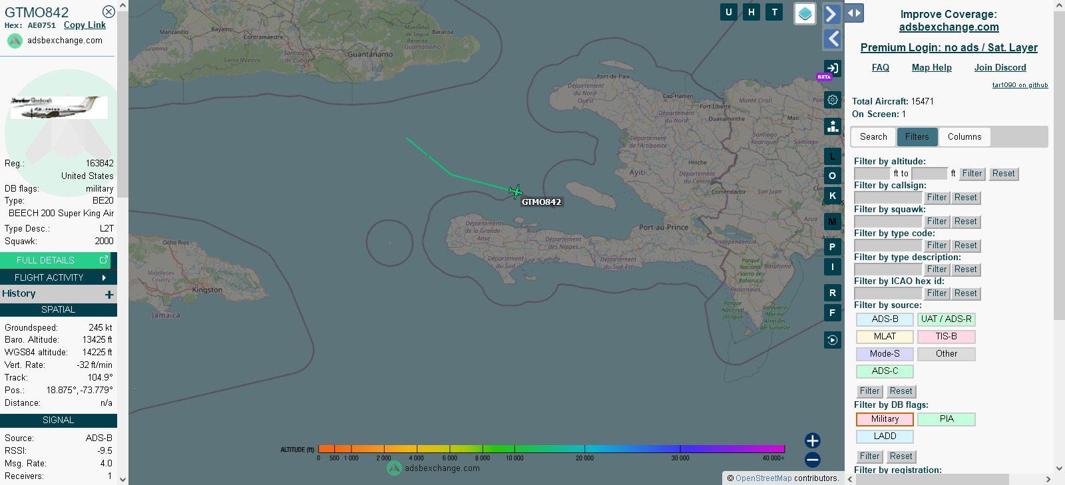The height and width of the screenshot is (485, 1065).
Task: Toggle the TIS-B source filter
Action: (x=946, y=337)
